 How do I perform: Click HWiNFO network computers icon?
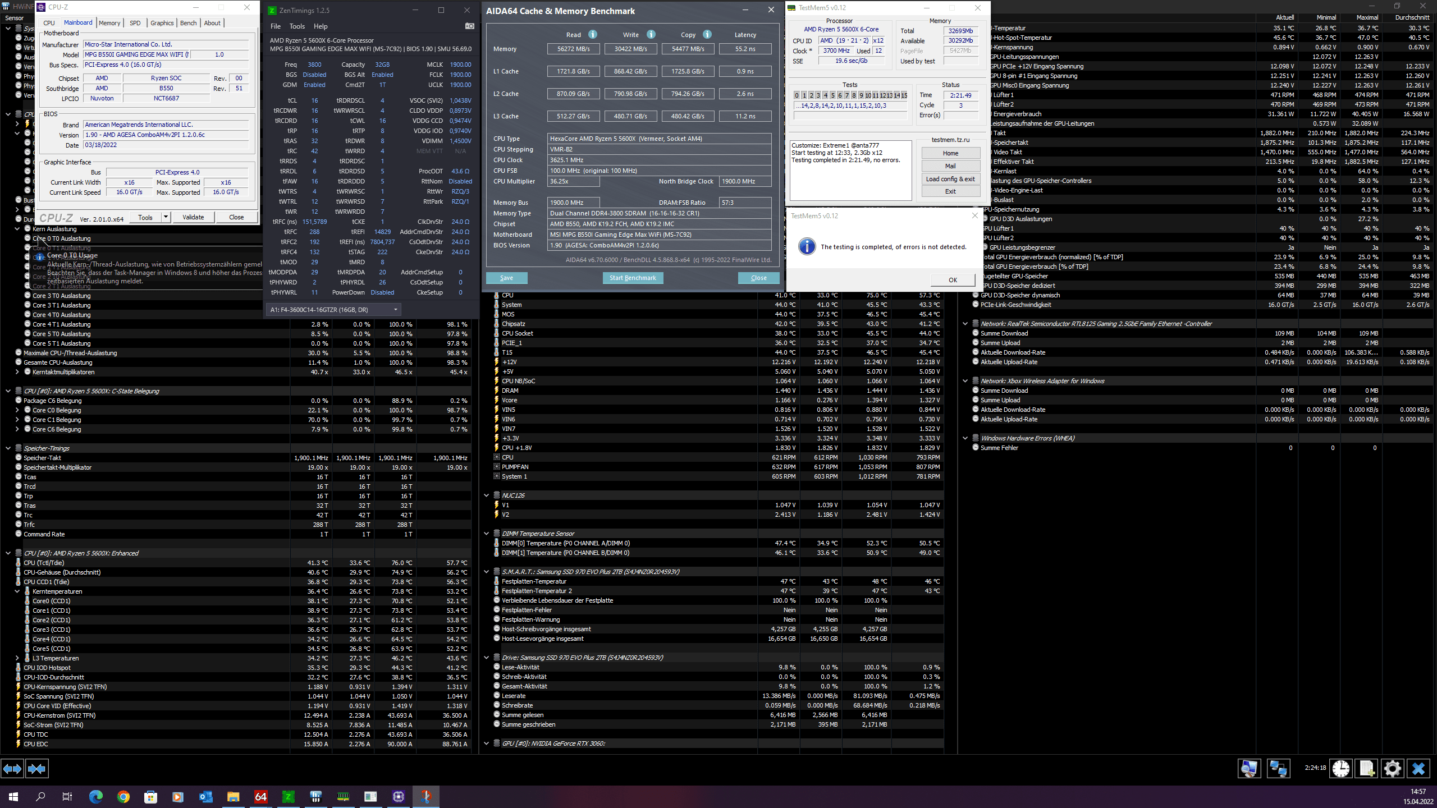pos(1278,768)
